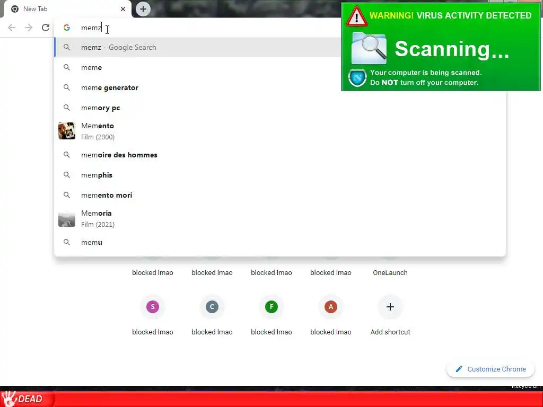Image resolution: width=543 pixels, height=407 pixels.
Task: Open the green F shortcut tile
Action: pyautogui.click(x=271, y=307)
